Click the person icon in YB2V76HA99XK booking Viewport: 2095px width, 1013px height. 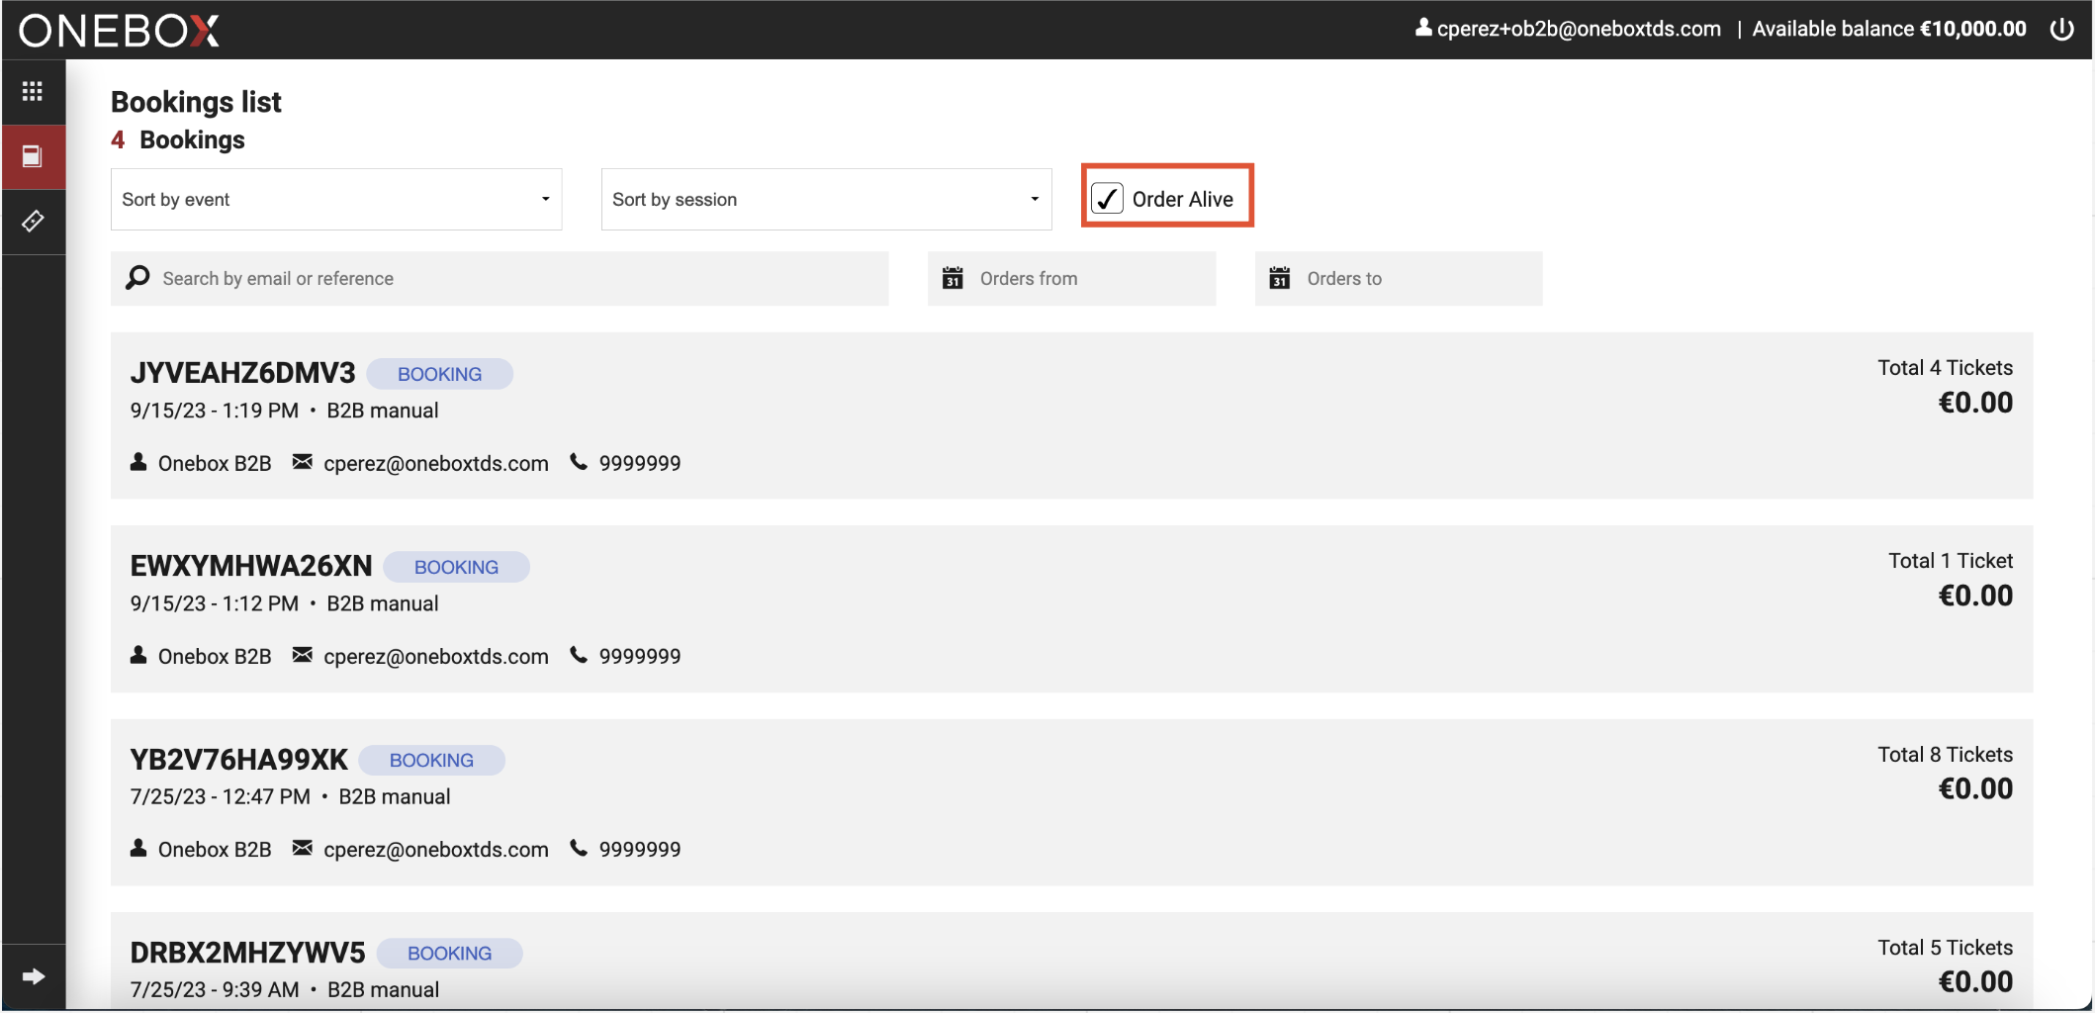click(x=138, y=848)
